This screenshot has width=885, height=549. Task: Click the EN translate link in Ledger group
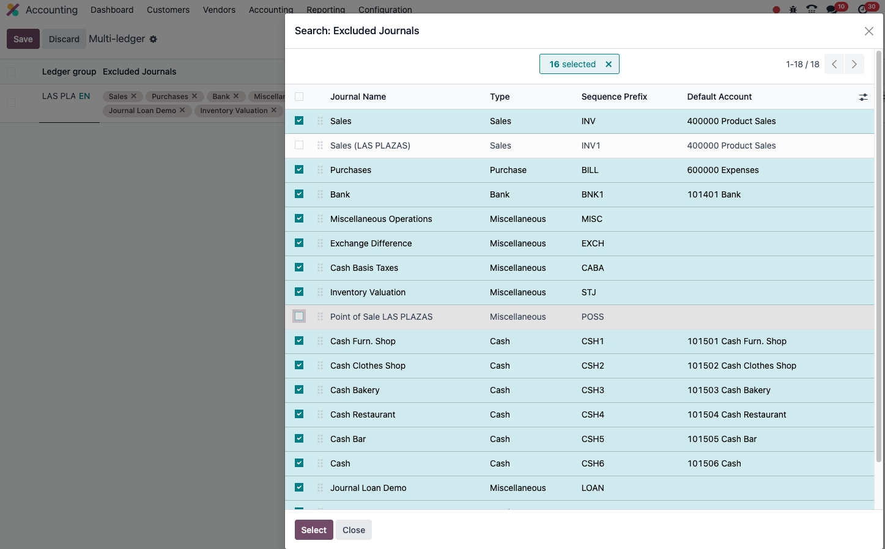84,96
